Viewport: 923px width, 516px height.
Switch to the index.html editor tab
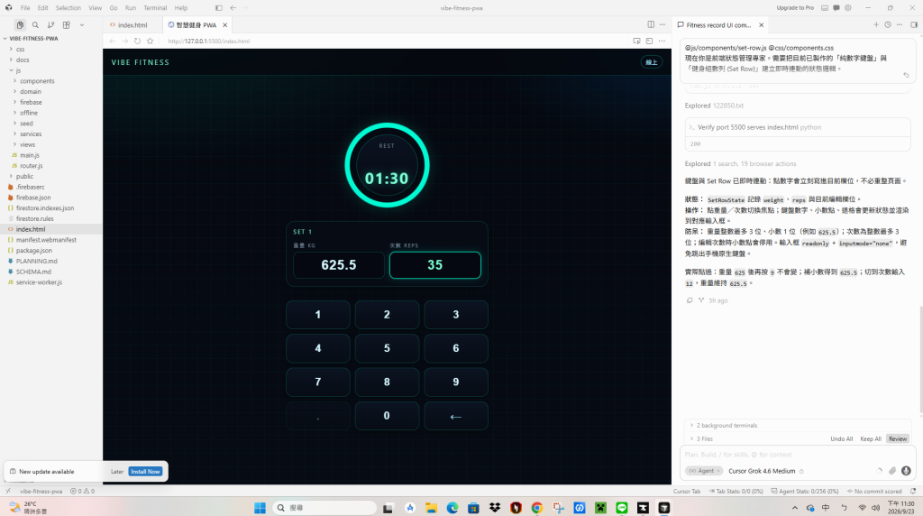[133, 25]
